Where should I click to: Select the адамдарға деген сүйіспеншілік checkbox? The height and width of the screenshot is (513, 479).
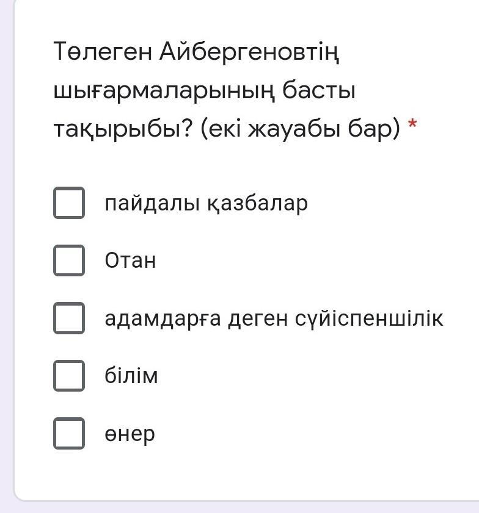[68, 318]
